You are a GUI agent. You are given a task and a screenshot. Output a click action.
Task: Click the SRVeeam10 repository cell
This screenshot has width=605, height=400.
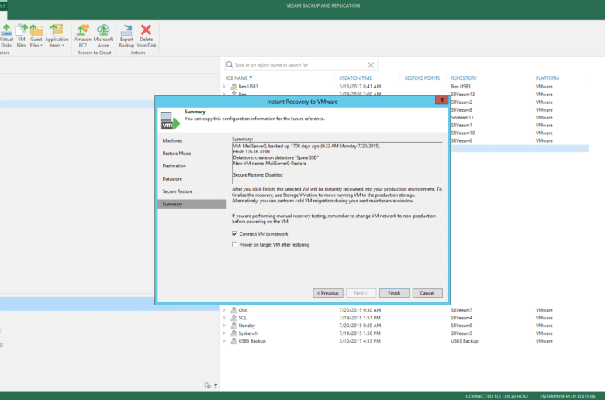(x=462, y=133)
